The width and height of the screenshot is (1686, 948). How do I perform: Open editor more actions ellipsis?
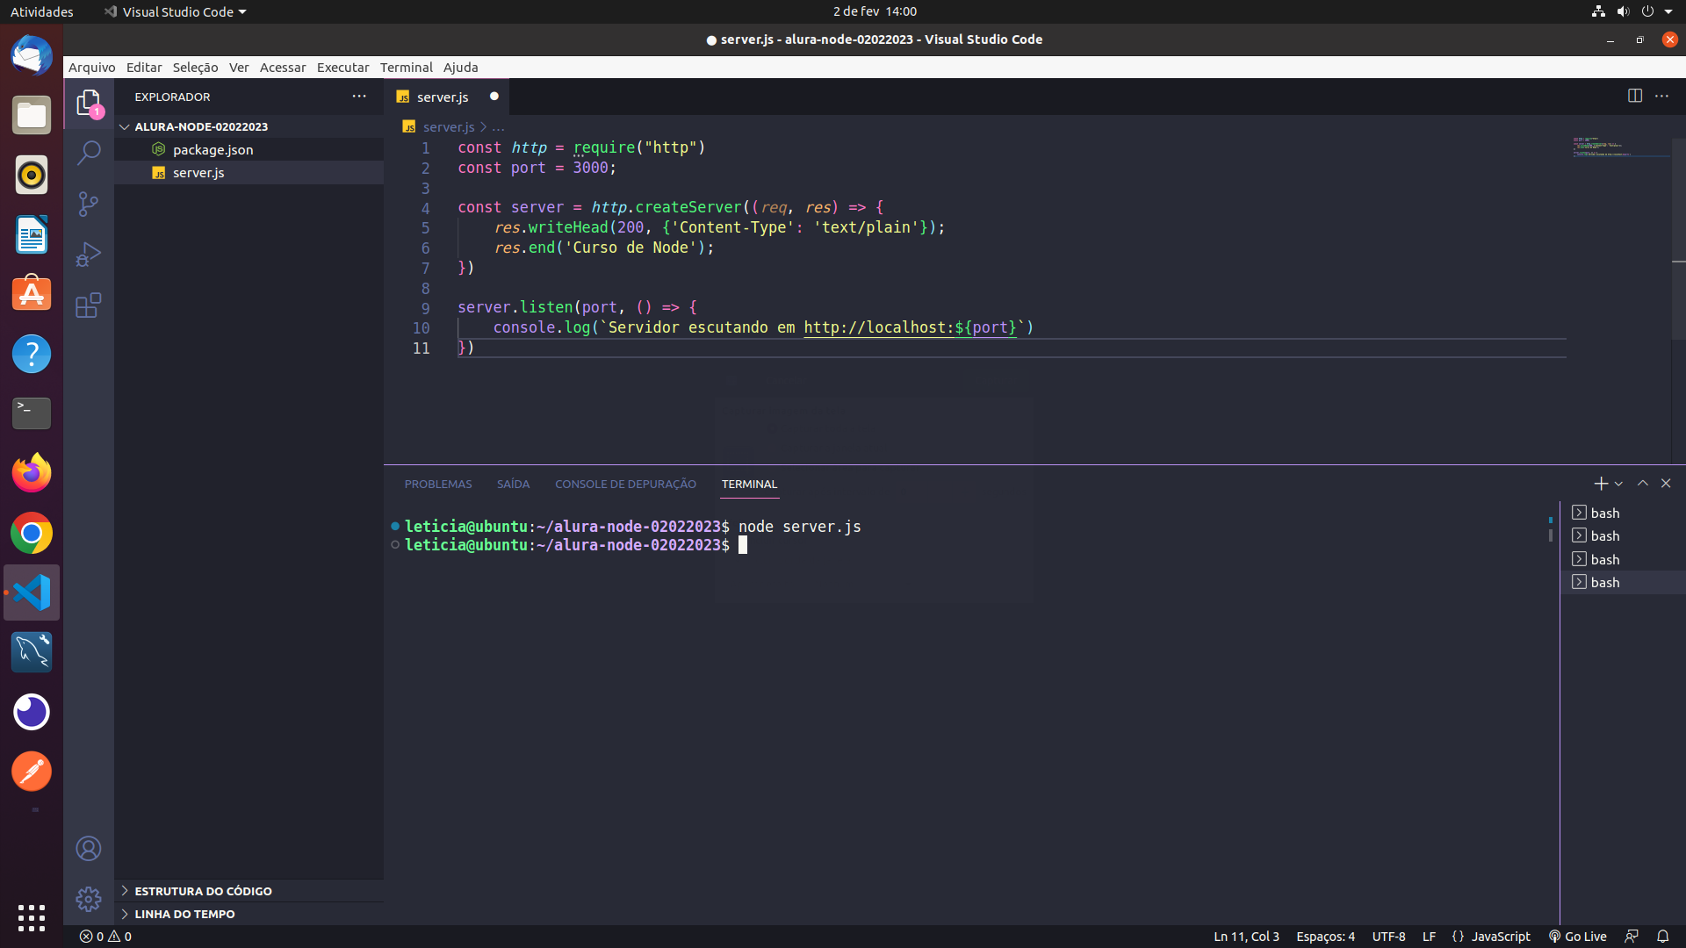[x=1662, y=96]
